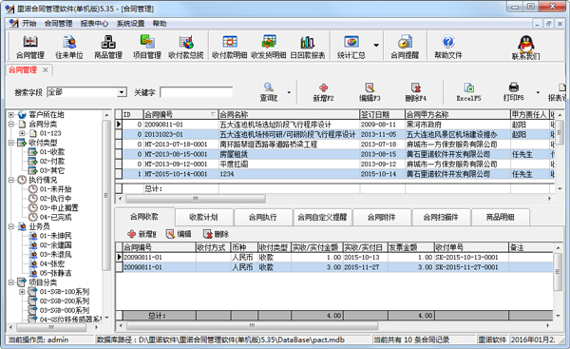570x349 pixels.
Task: Click tree panel vertical scrollbar thumb
Action: (106, 196)
